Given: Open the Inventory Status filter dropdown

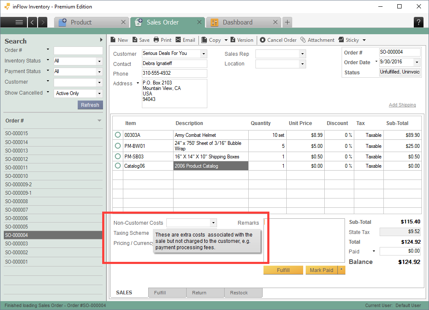Looking at the screenshot, I should pos(99,61).
